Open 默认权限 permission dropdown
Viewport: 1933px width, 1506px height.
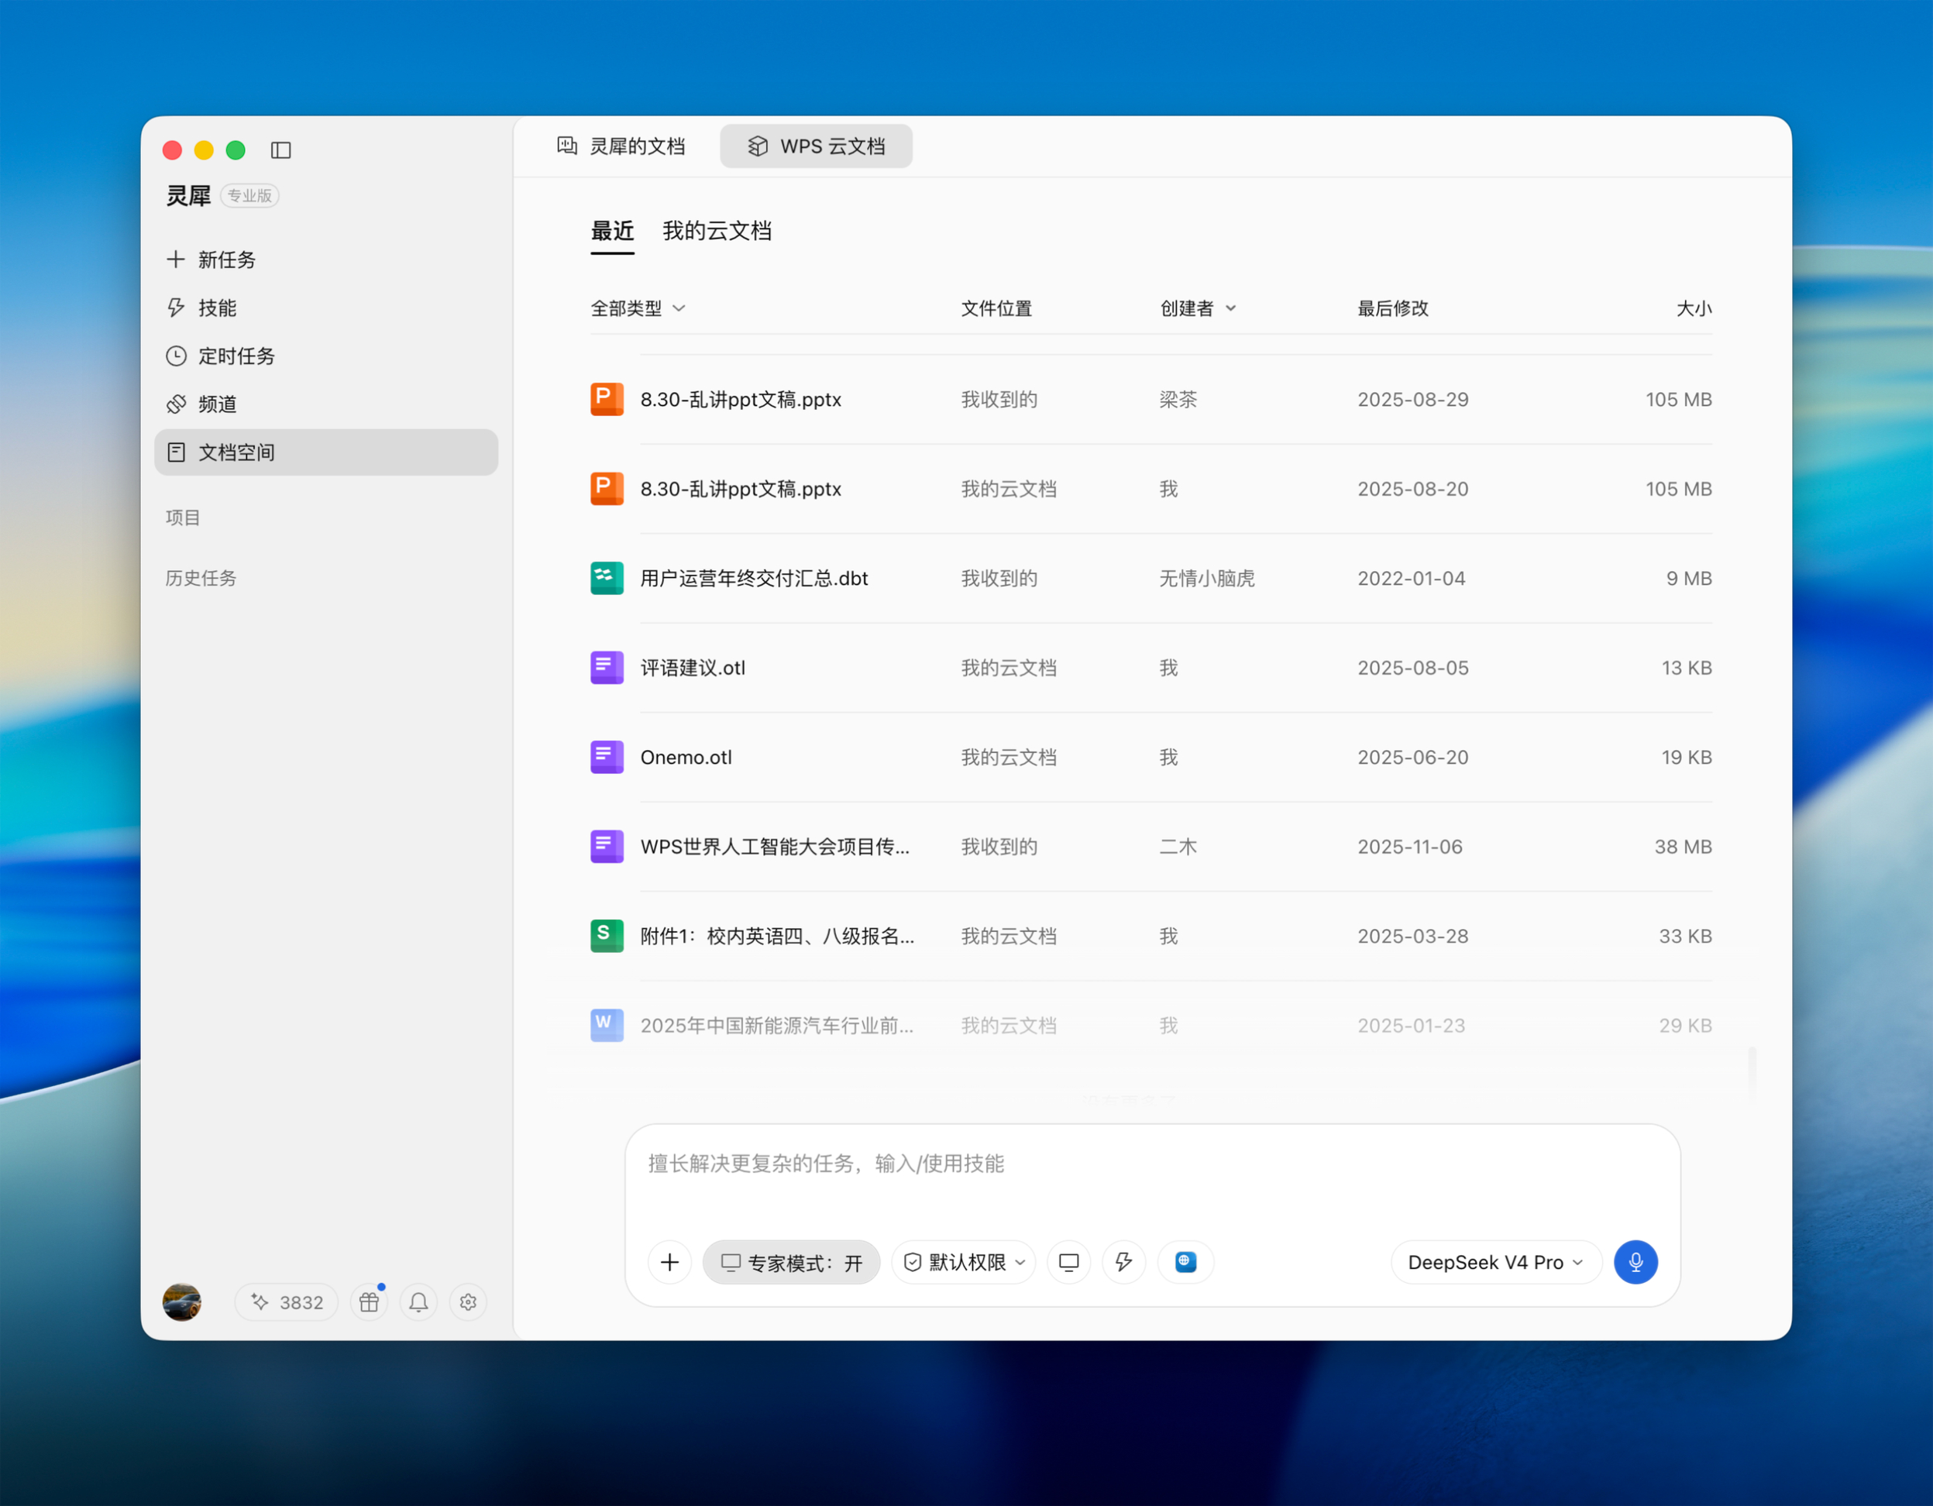coord(964,1262)
